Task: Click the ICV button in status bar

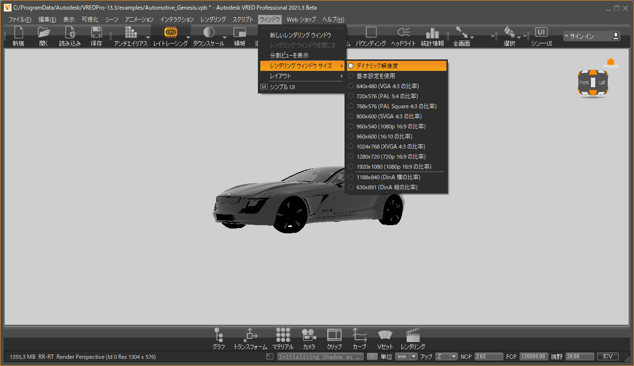Action: pos(608,356)
